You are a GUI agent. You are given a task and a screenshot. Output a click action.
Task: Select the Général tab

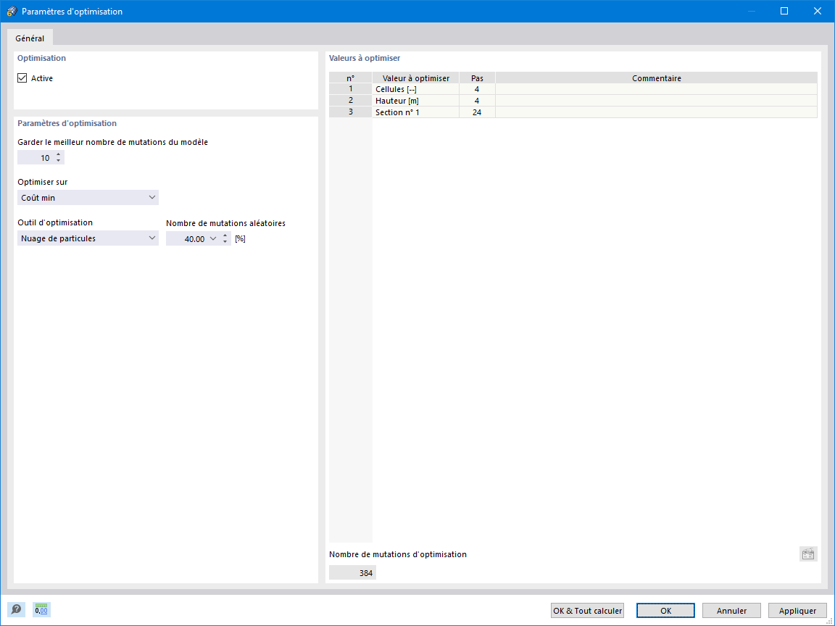30,38
